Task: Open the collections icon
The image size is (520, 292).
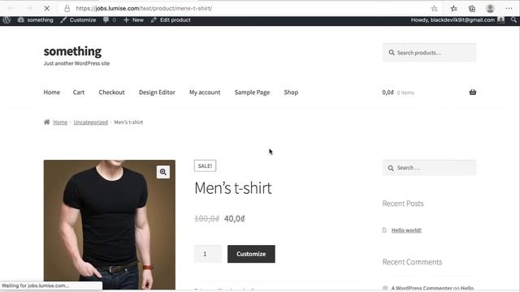Action: click(472, 9)
